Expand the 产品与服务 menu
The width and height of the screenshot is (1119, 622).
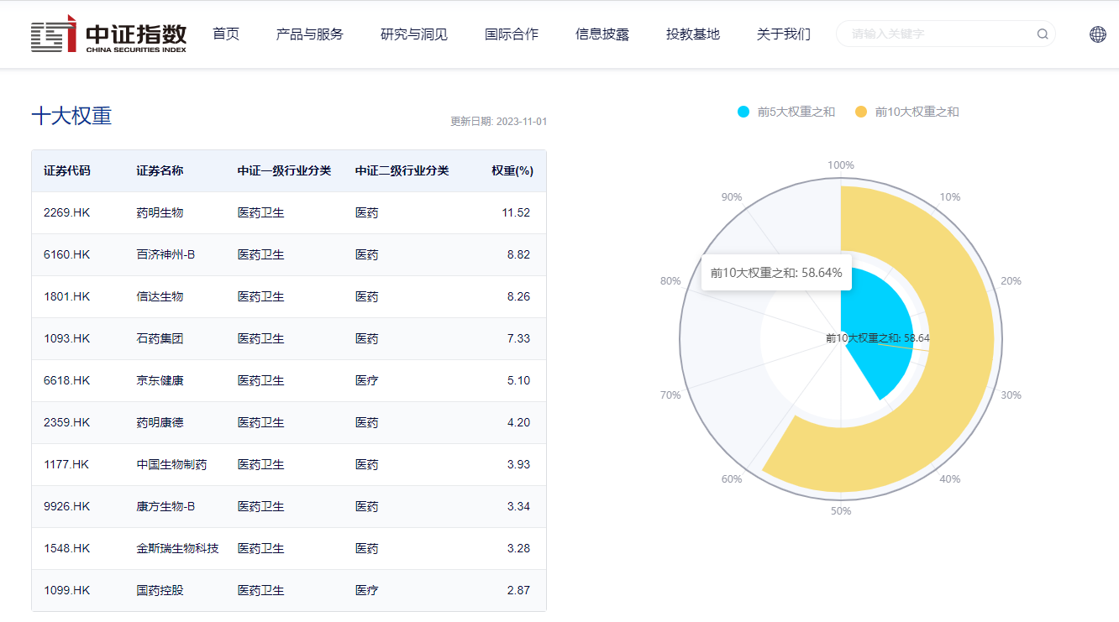point(310,34)
